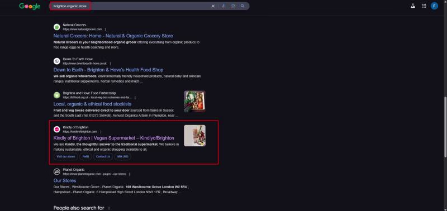Open Local, organic & ethical food stockists

click(x=92, y=104)
